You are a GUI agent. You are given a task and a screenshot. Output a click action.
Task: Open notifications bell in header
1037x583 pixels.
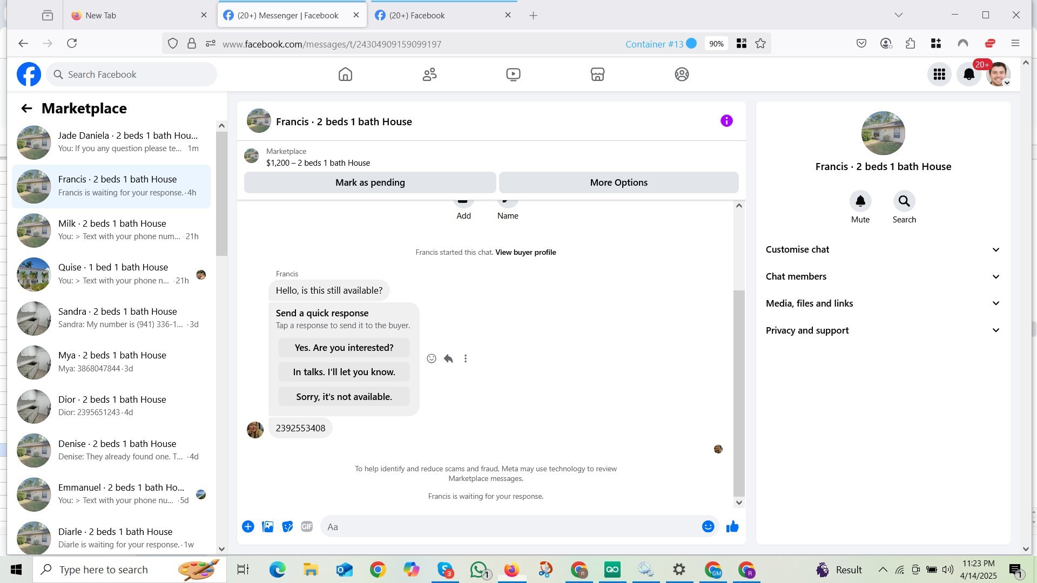point(969,74)
